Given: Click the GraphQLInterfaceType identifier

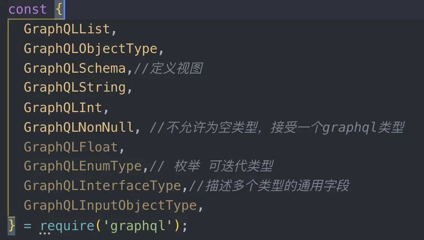Looking at the screenshot, I should 102,186.
